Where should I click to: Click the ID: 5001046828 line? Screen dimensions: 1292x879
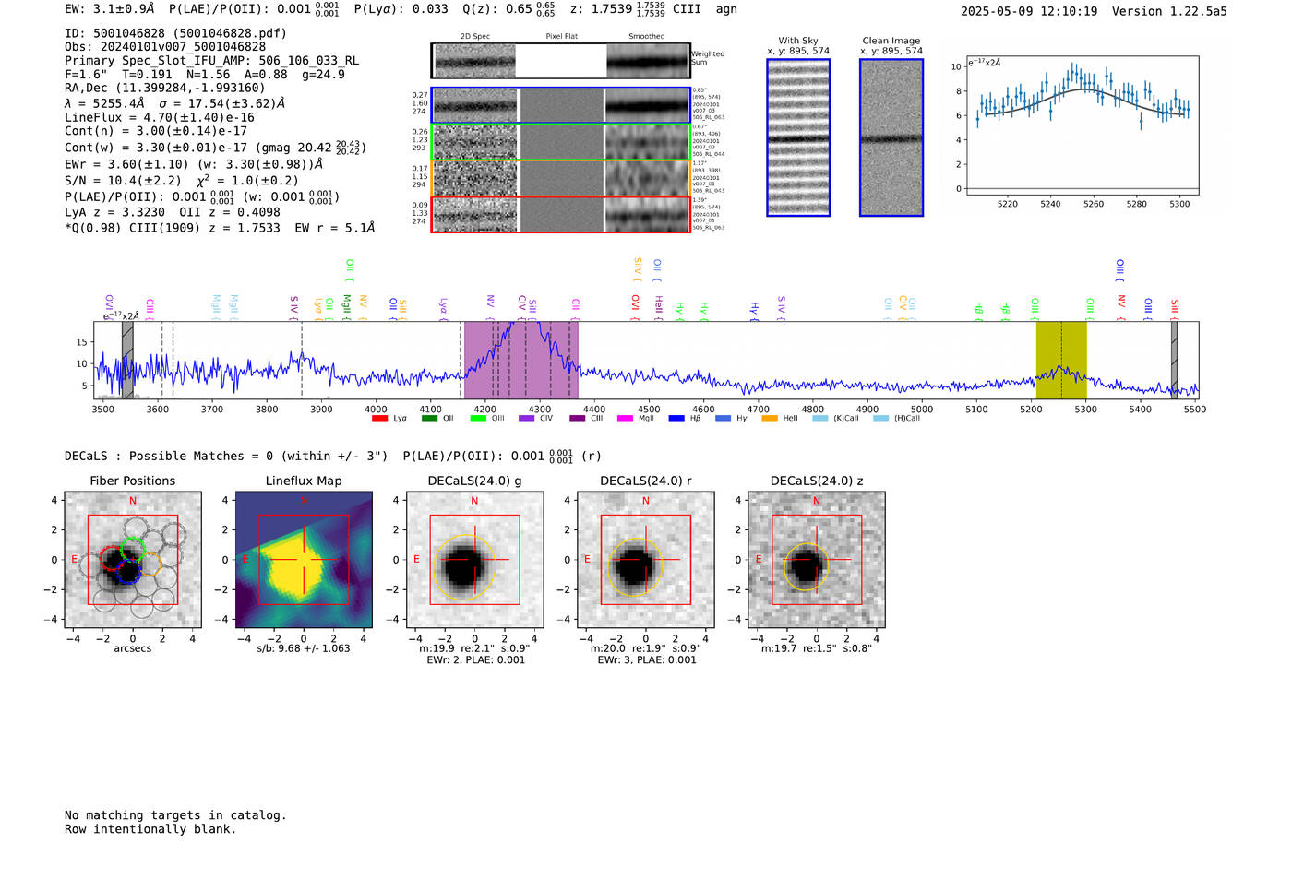175,33
